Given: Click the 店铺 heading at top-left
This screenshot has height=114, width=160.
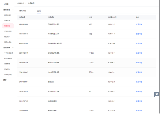Looking at the screenshot, I should pos(6,4).
